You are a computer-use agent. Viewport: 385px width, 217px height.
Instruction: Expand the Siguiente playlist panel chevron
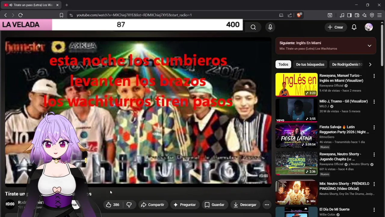pyautogui.click(x=369, y=46)
